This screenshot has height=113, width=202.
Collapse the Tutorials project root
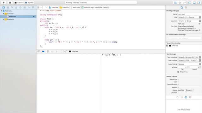(x=1, y=11)
